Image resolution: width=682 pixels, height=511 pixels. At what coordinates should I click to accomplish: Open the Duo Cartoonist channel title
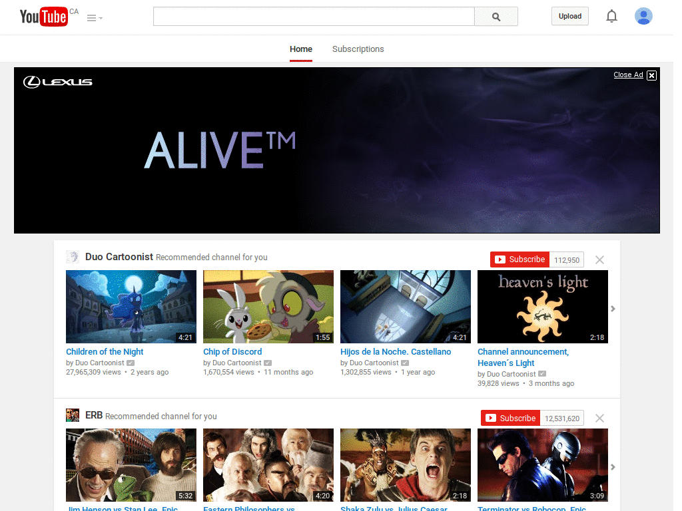pos(119,257)
